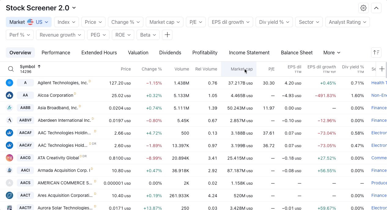Click the AACG ticker symbol button
The height and width of the screenshot is (210, 387).
point(25,158)
